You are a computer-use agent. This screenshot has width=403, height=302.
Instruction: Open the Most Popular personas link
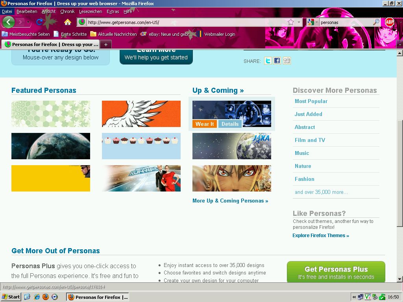[311, 101]
